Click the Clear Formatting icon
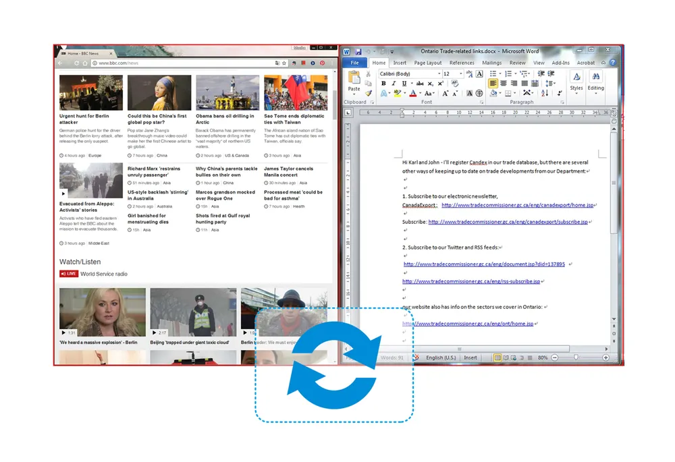Image resolution: width=675 pixels, height=462 pixels. (454, 84)
